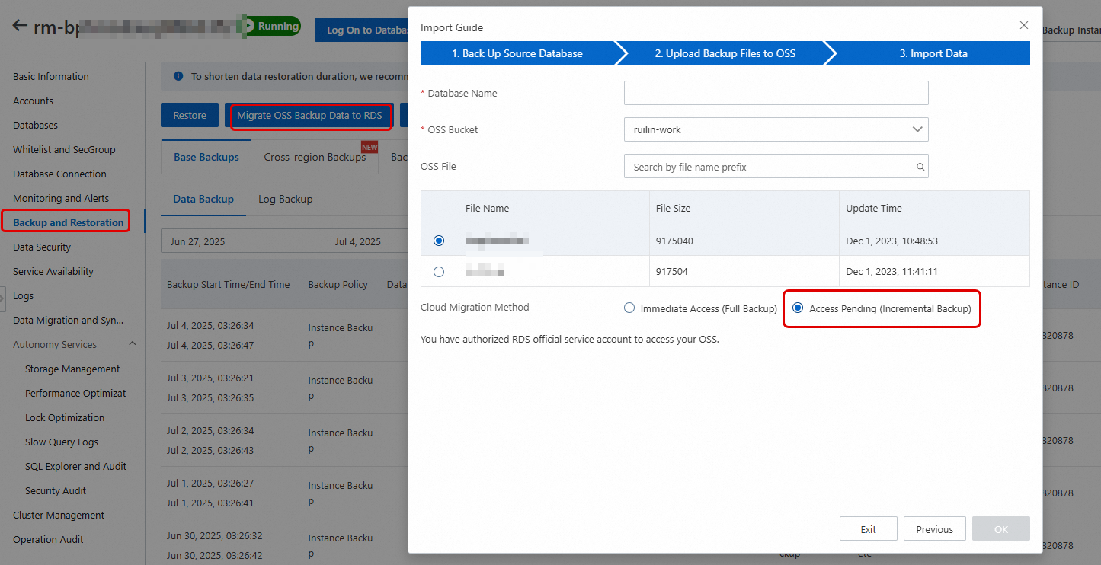Choose Immediate Access (Full Backup) option

point(629,308)
